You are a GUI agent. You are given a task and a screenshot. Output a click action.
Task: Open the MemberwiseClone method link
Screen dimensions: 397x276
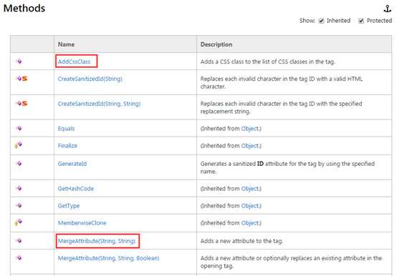[x=82, y=223]
